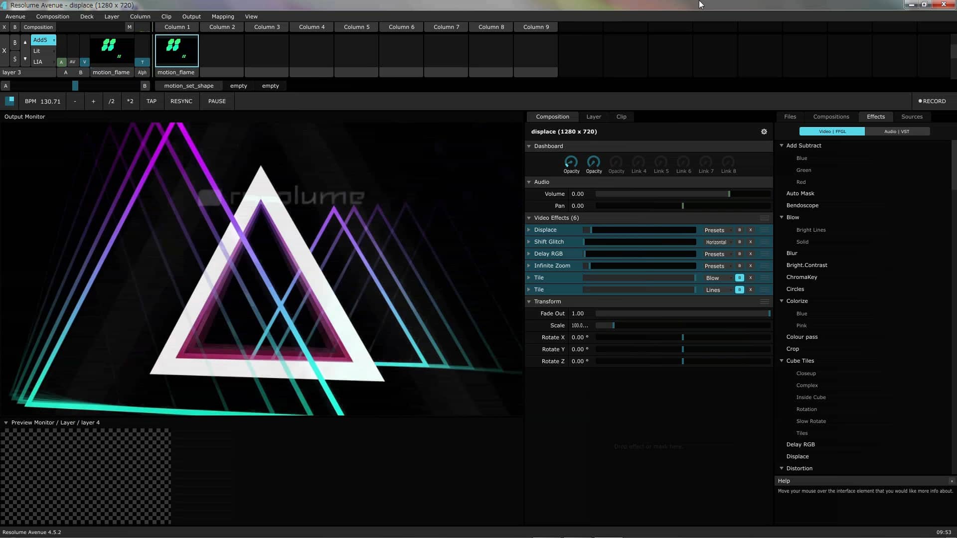The width and height of the screenshot is (957, 538).
Task: Select the motion_flame clip in Column 1
Action: pyautogui.click(x=176, y=50)
